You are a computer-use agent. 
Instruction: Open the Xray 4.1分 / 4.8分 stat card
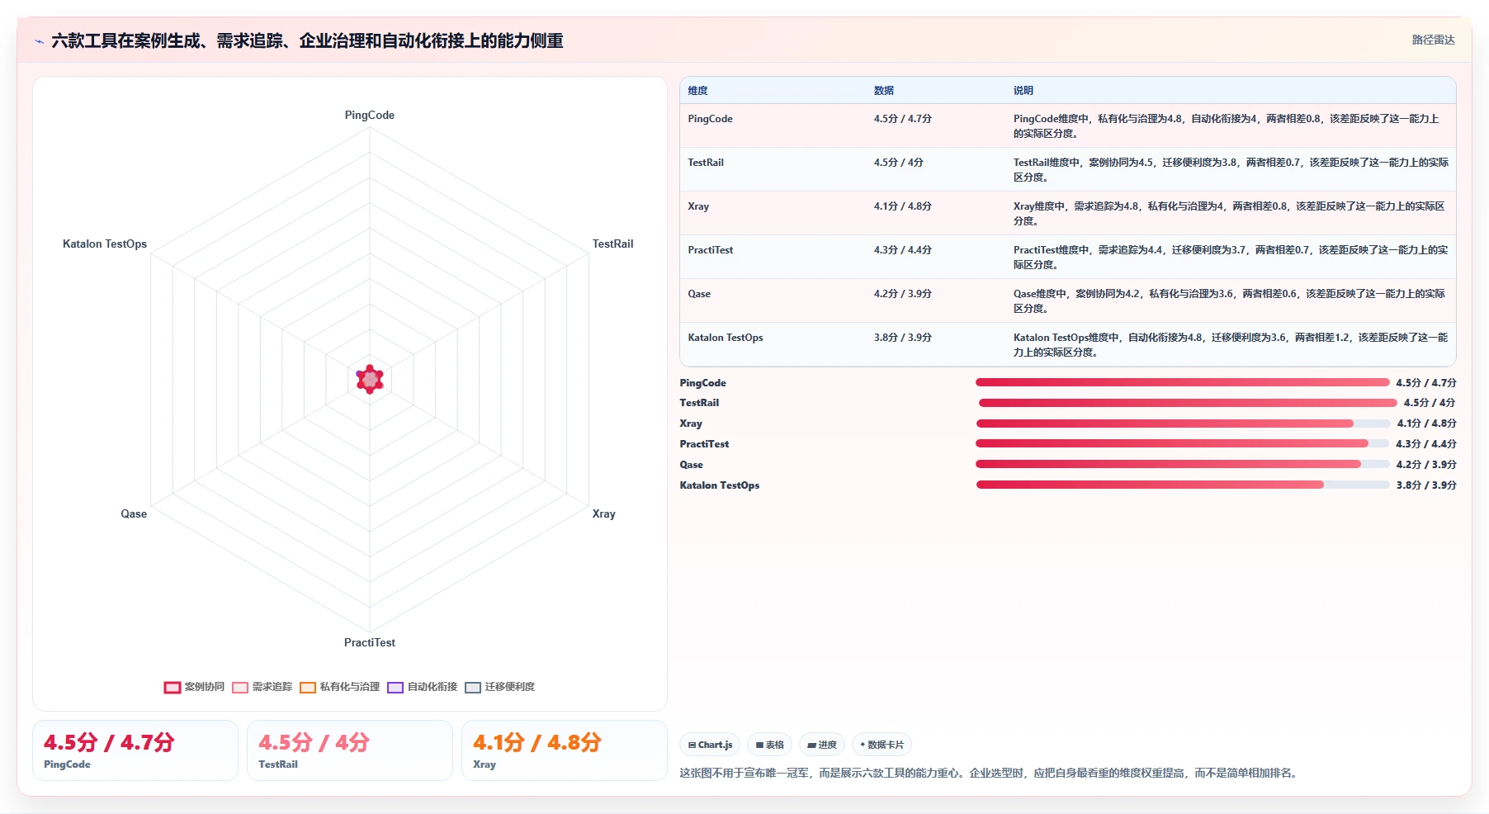coord(565,750)
